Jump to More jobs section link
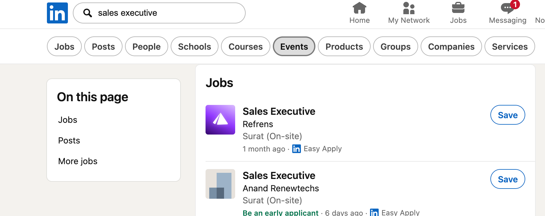Screen dimensions: 545x216 point(78,161)
